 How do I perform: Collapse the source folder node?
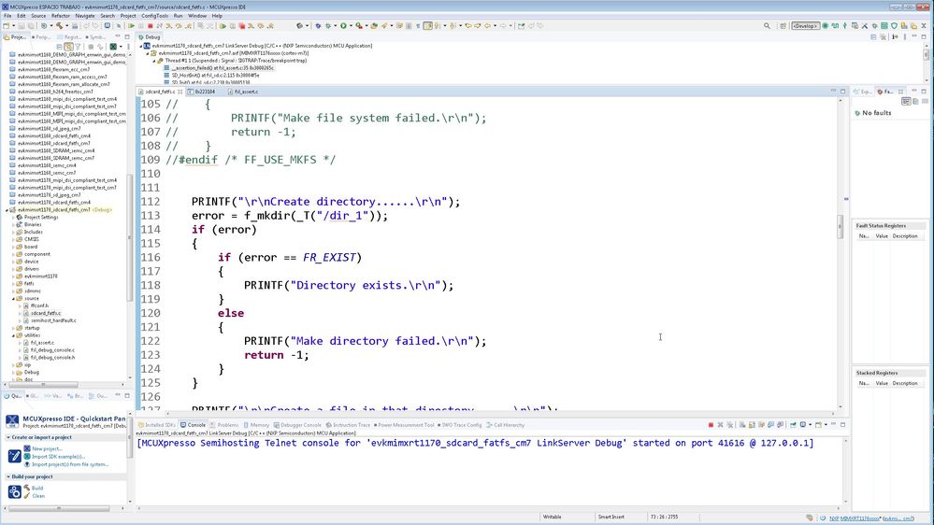(x=13, y=298)
